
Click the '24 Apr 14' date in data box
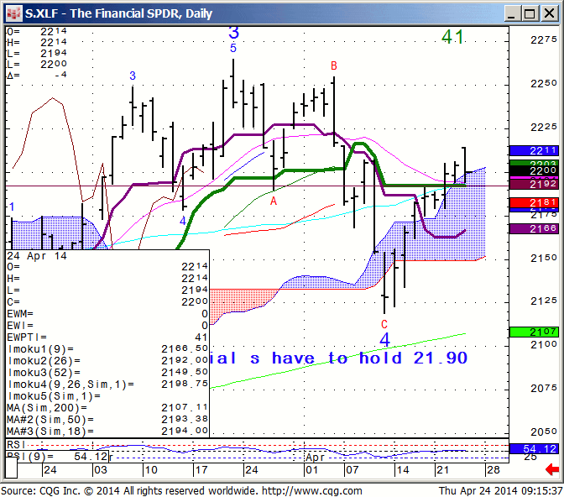tap(37, 256)
